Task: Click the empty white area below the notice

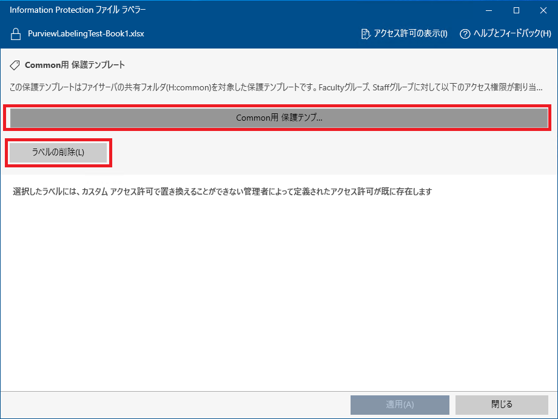Action: [x=279, y=291]
